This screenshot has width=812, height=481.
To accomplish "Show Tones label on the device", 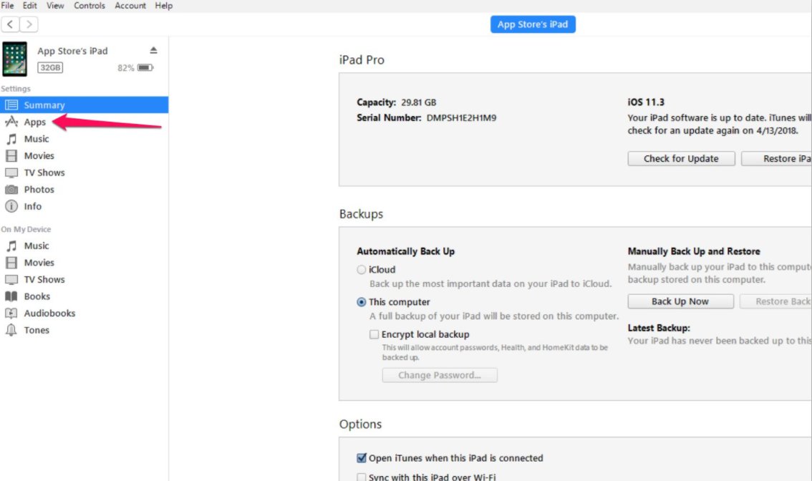I will point(37,330).
